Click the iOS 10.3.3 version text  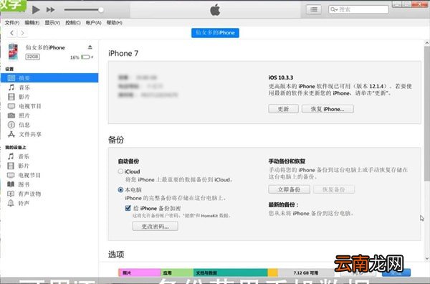pyautogui.click(x=280, y=77)
